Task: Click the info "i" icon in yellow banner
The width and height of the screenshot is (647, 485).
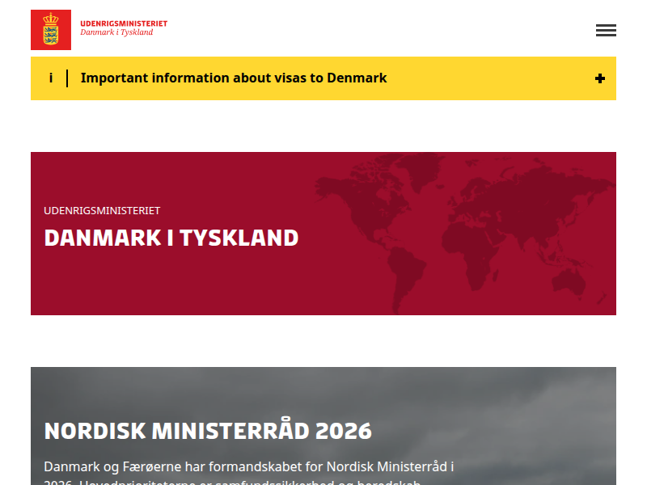Action: click(51, 78)
